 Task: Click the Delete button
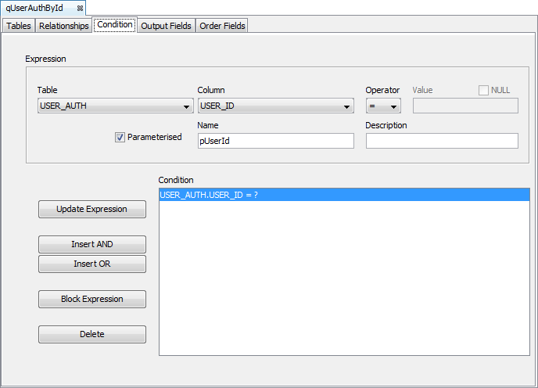click(x=92, y=334)
